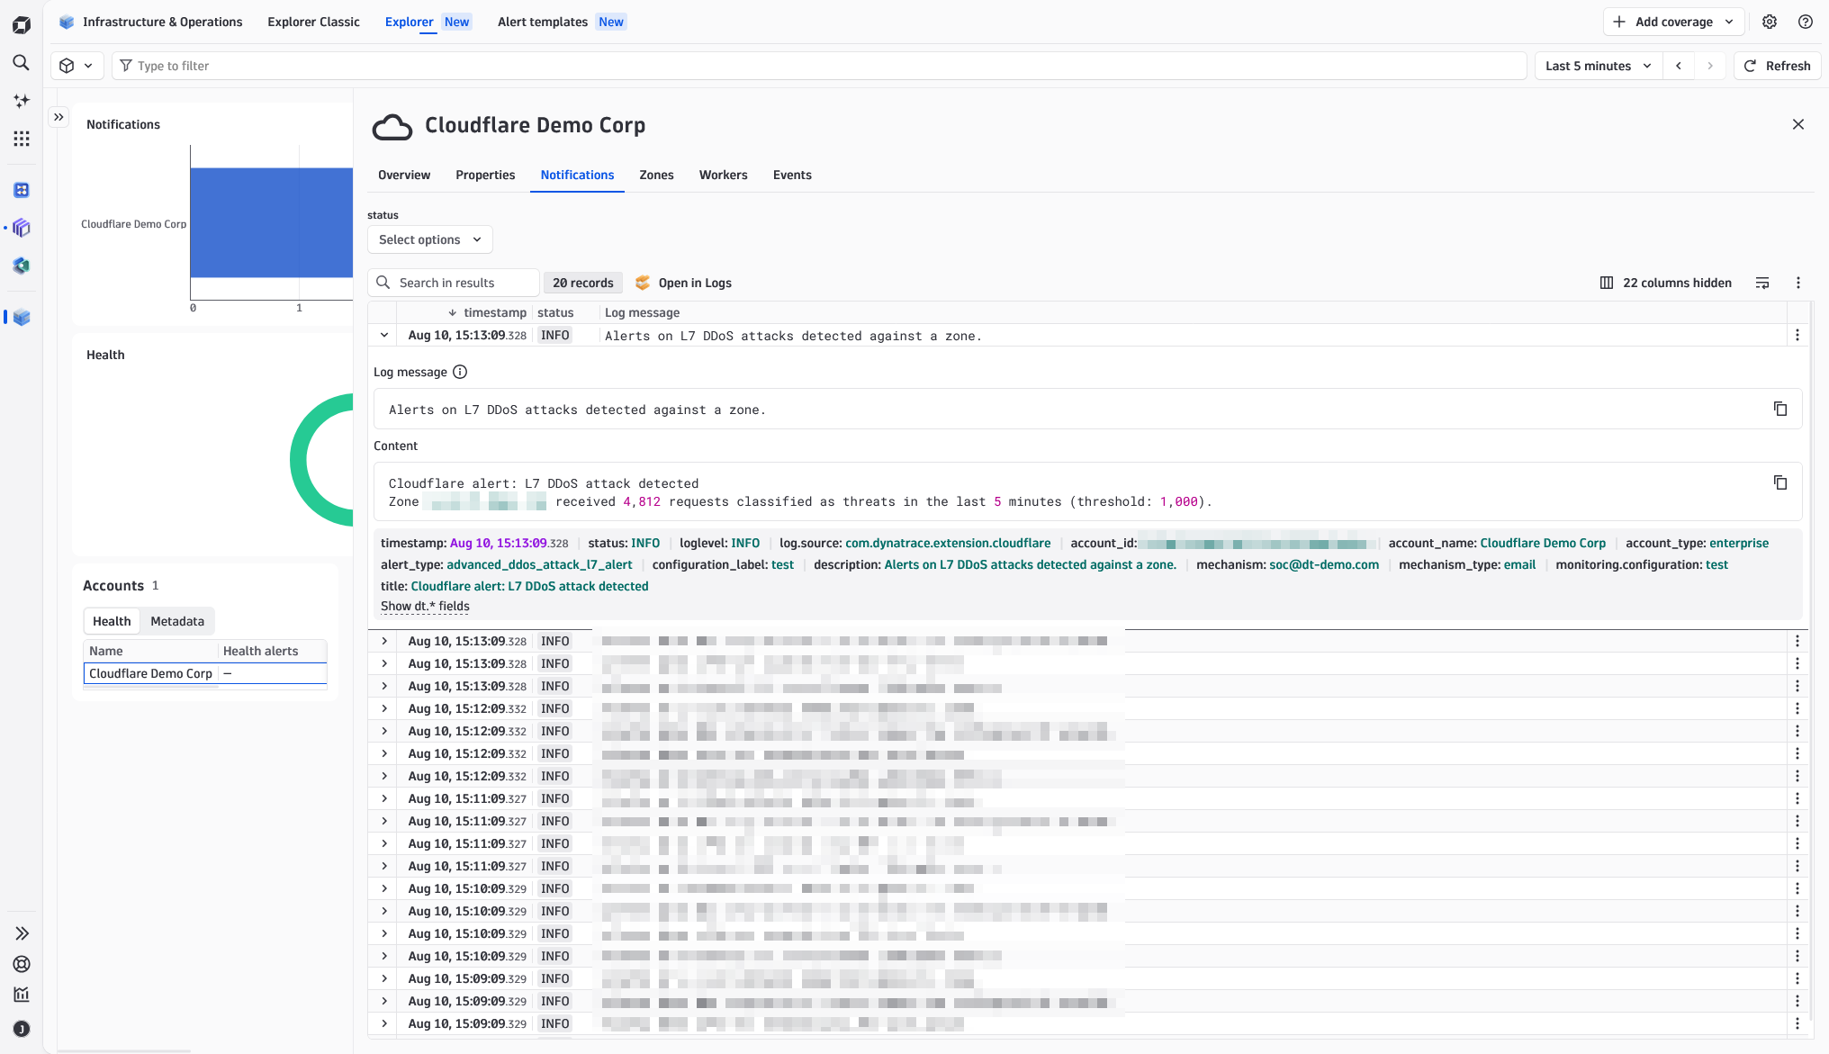Screen dimensions: 1829x1054
Task: Open the chart icon near sidebar bottom
Action: 22,995
